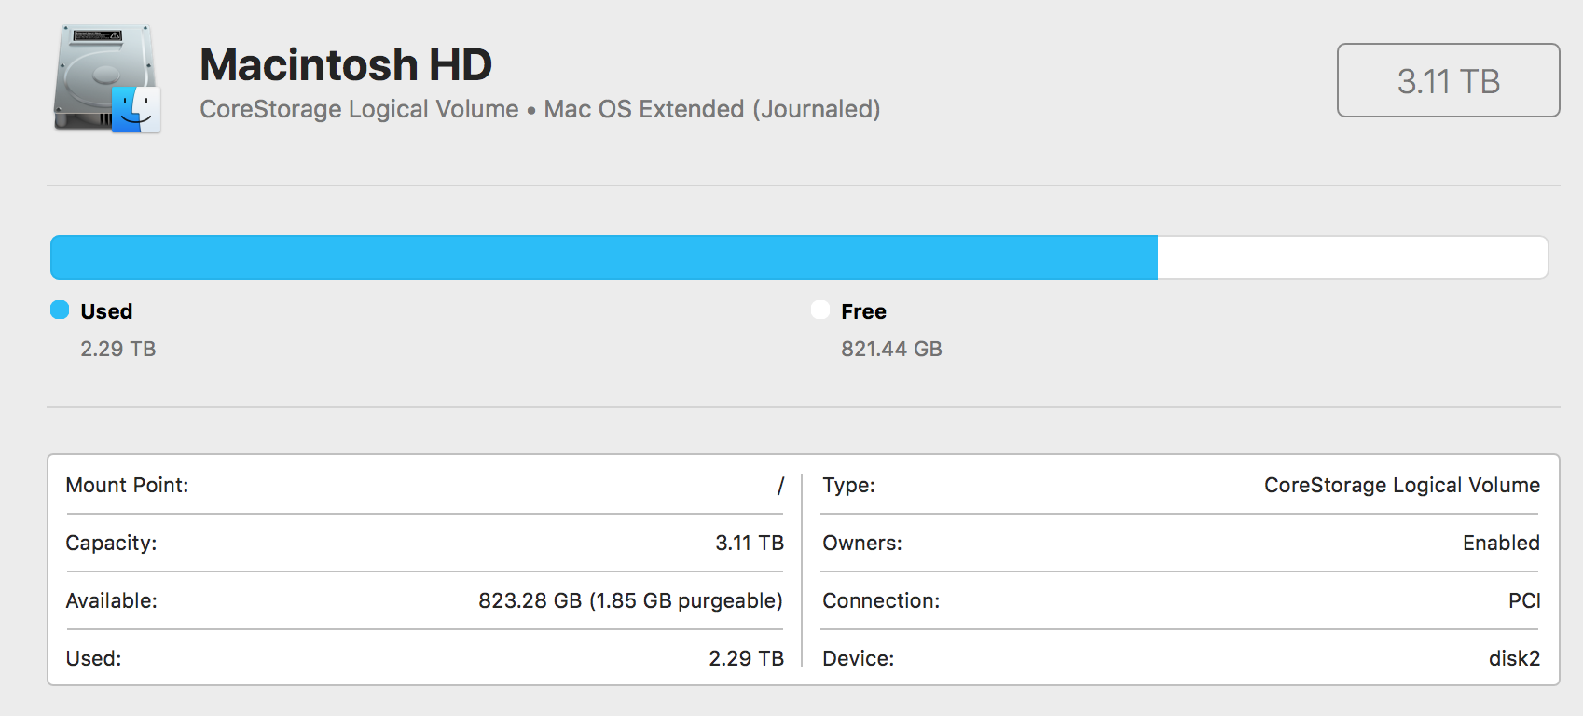This screenshot has width=1583, height=716.
Task: Select the Macintosh HD title text
Action: click(x=346, y=64)
